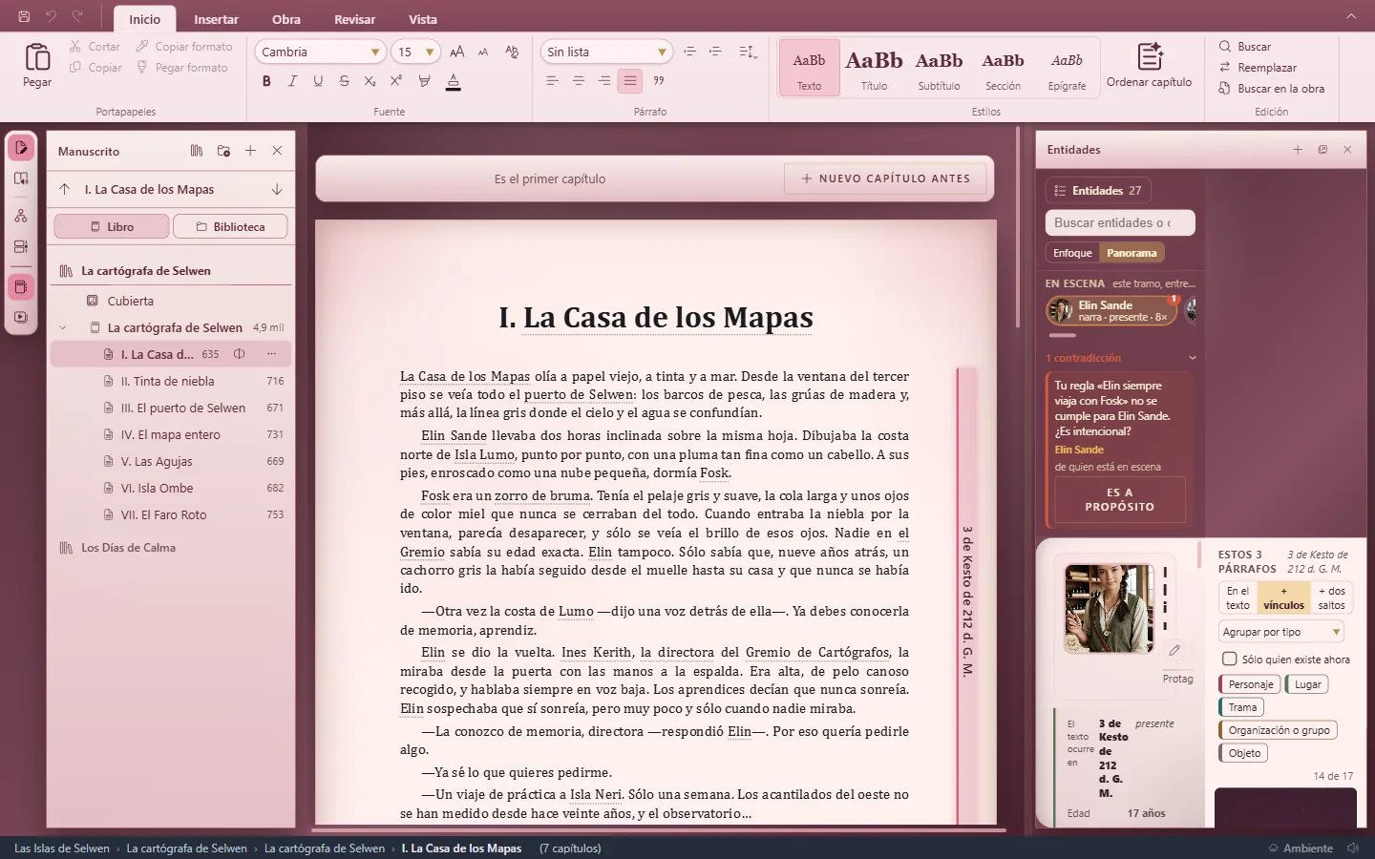This screenshot has height=859, width=1375.
Task: Click 'Nuevo capítulo antes' button
Action: click(x=885, y=178)
